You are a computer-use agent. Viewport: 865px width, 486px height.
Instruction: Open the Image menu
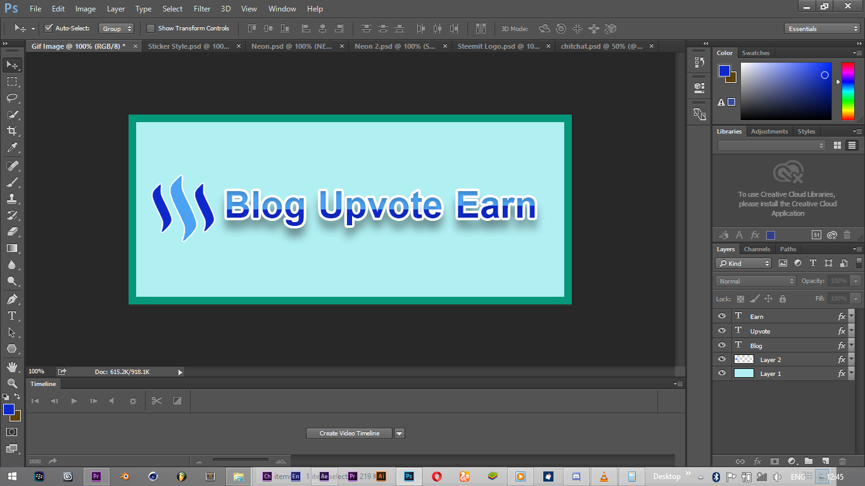85,9
